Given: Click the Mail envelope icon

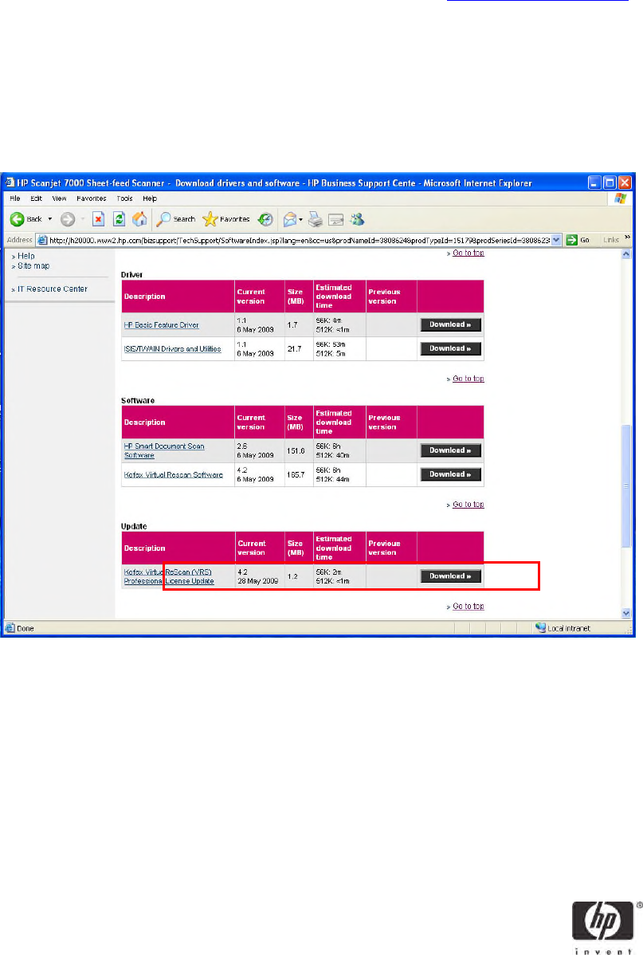Looking at the screenshot, I should 290,219.
